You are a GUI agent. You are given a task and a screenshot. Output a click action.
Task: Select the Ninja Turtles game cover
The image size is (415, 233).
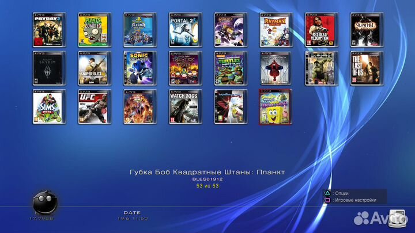click(x=231, y=68)
